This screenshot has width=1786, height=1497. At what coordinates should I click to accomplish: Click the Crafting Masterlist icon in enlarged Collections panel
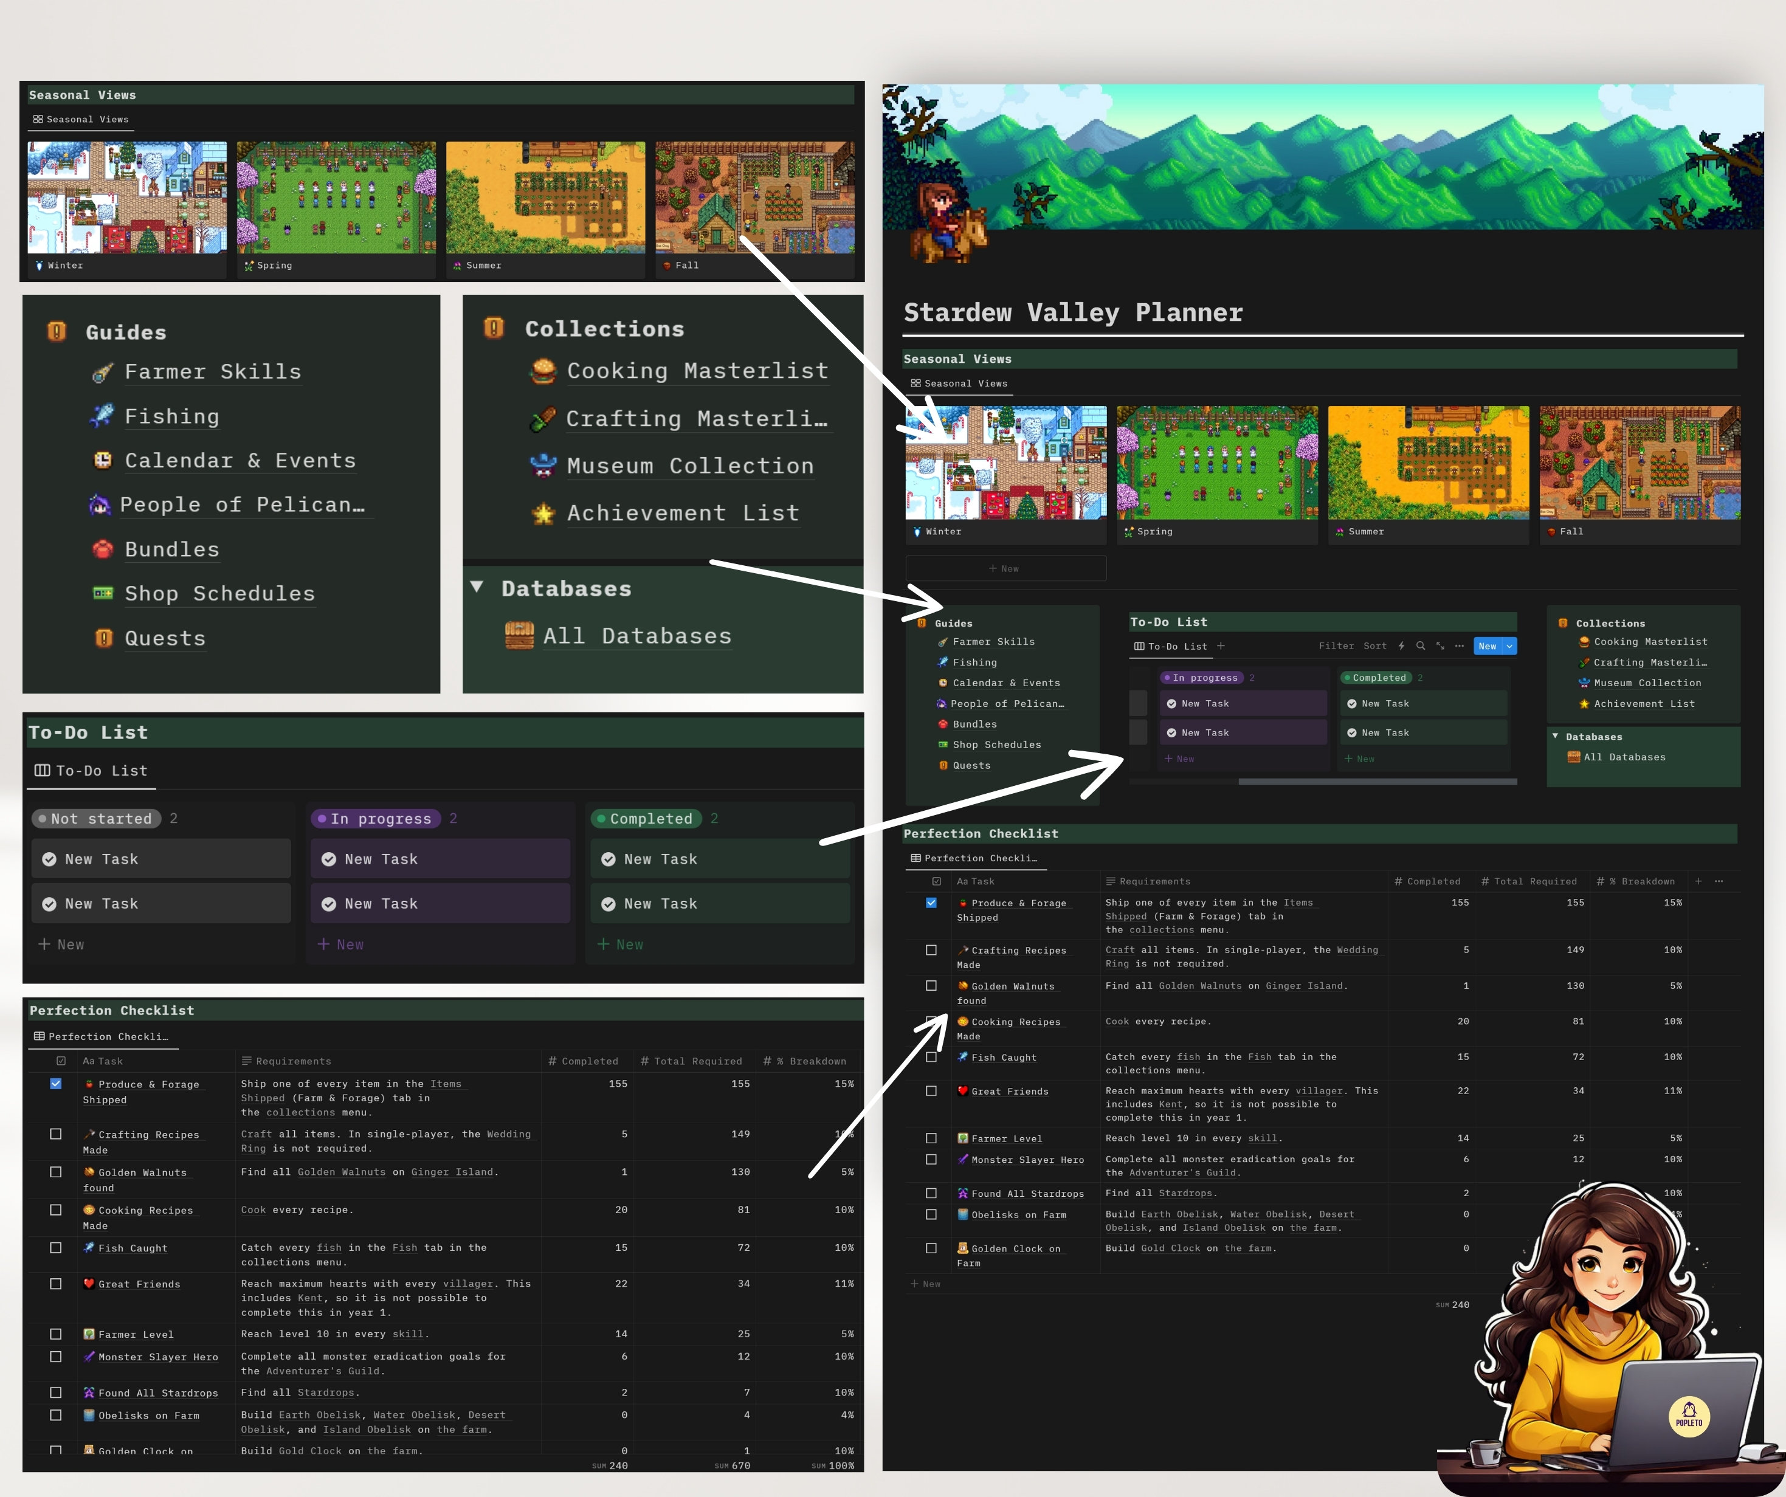pos(543,419)
